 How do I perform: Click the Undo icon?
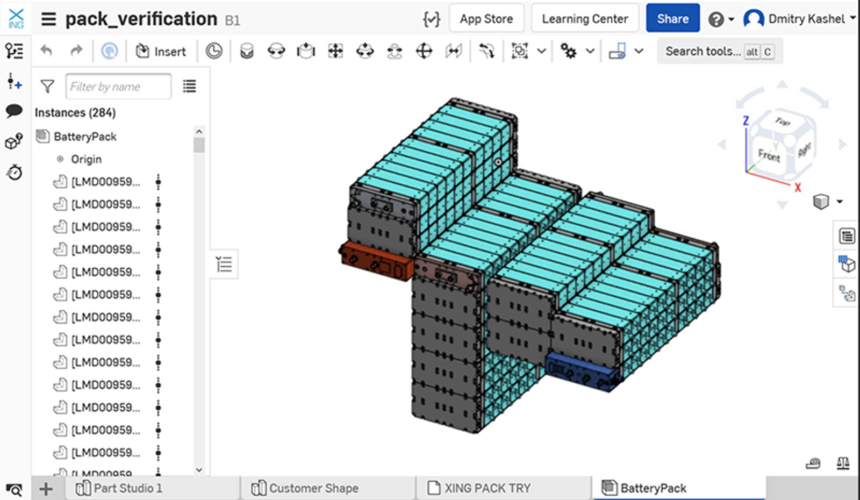coord(46,51)
